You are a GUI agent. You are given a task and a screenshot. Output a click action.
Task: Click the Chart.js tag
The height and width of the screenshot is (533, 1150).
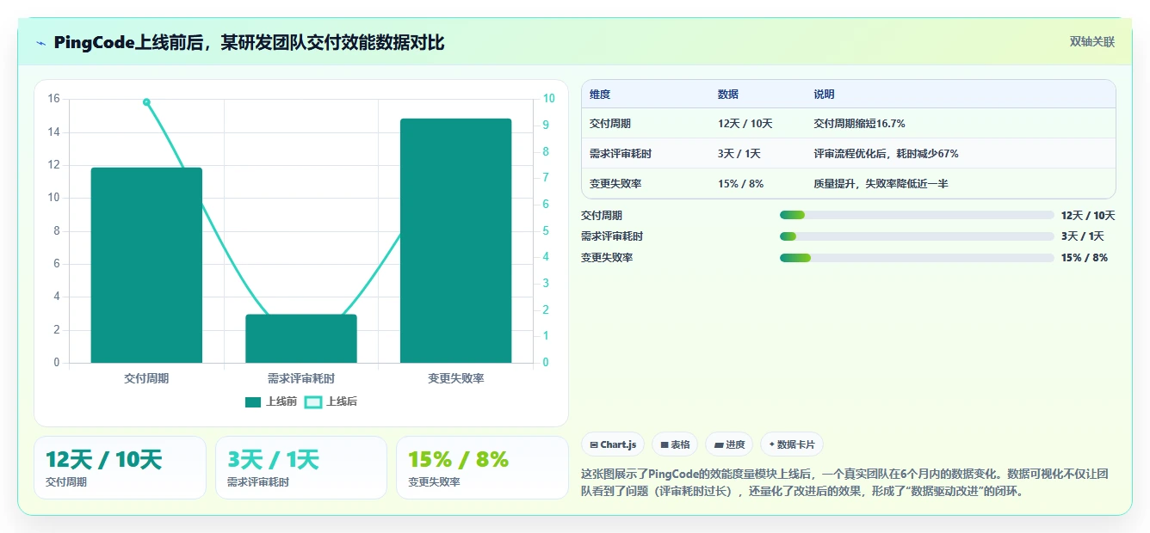click(614, 444)
